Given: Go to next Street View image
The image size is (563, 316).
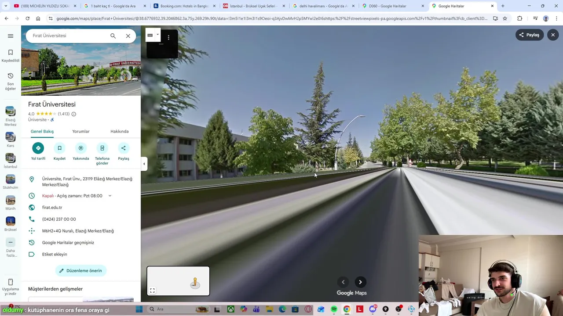Looking at the screenshot, I should (x=360, y=282).
